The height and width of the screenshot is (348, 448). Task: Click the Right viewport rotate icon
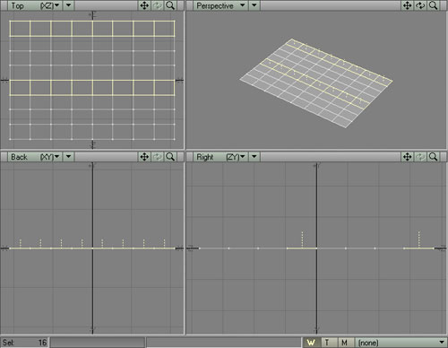tap(420, 157)
